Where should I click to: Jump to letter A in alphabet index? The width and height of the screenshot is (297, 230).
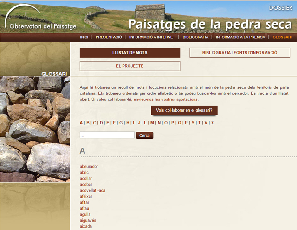coord(81,123)
